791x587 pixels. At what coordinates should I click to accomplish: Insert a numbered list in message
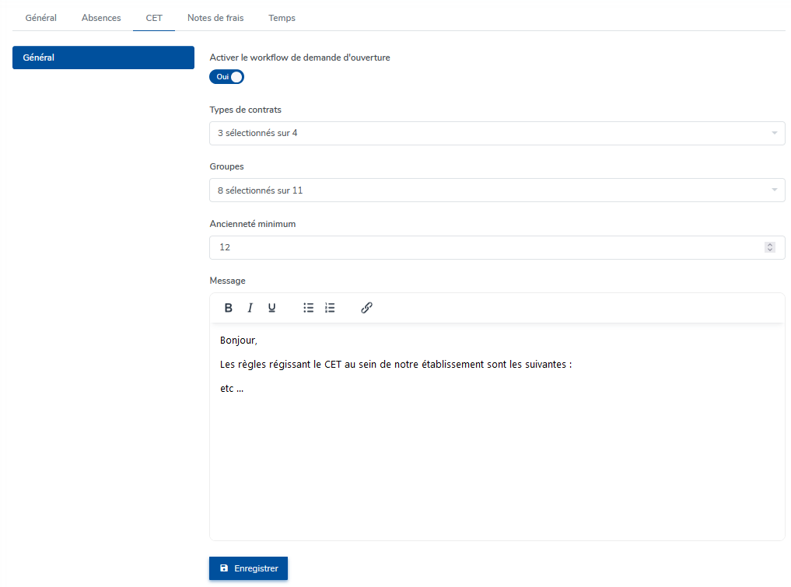coord(330,308)
